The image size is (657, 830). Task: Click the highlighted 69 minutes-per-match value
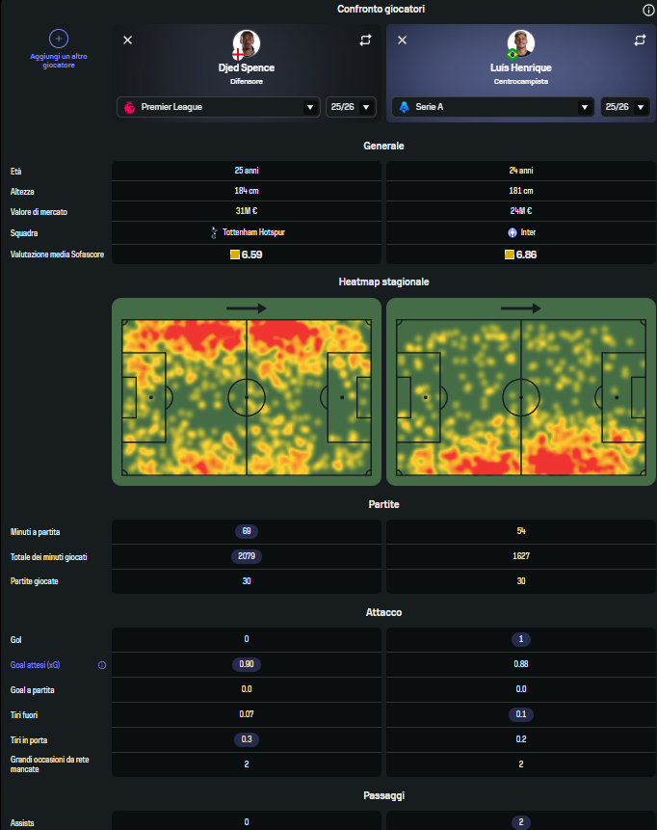coord(247,531)
